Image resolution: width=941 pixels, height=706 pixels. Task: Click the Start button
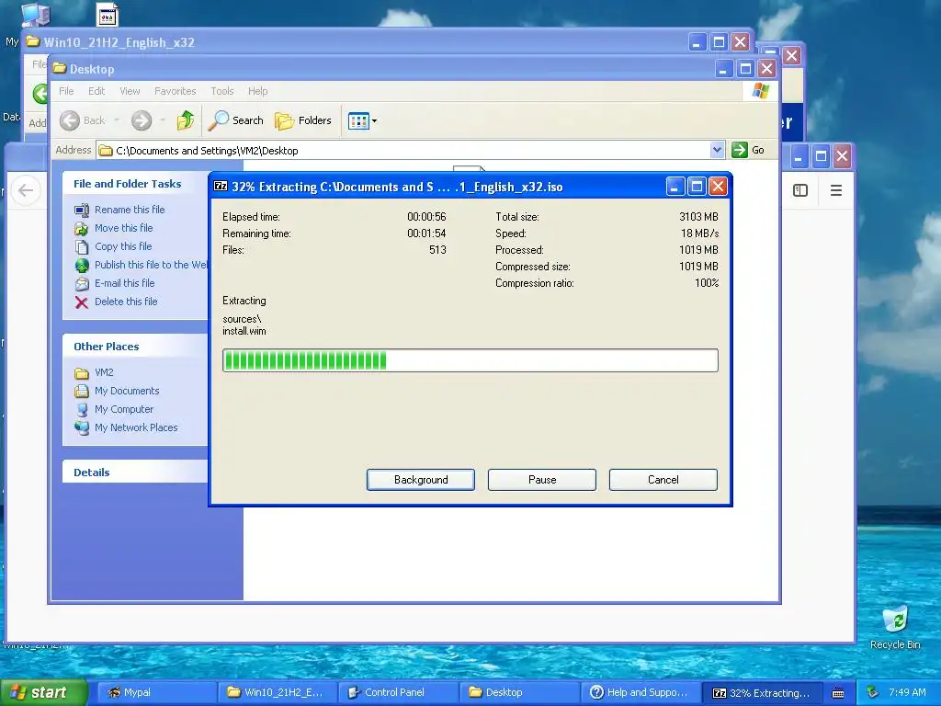pyautogui.click(x=44, y=692)
